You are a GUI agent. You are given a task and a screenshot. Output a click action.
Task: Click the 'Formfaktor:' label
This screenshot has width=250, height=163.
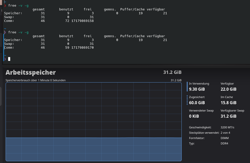pos(197,138)
